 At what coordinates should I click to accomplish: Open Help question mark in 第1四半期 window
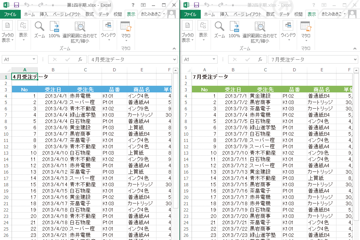(x=133, y=5)
